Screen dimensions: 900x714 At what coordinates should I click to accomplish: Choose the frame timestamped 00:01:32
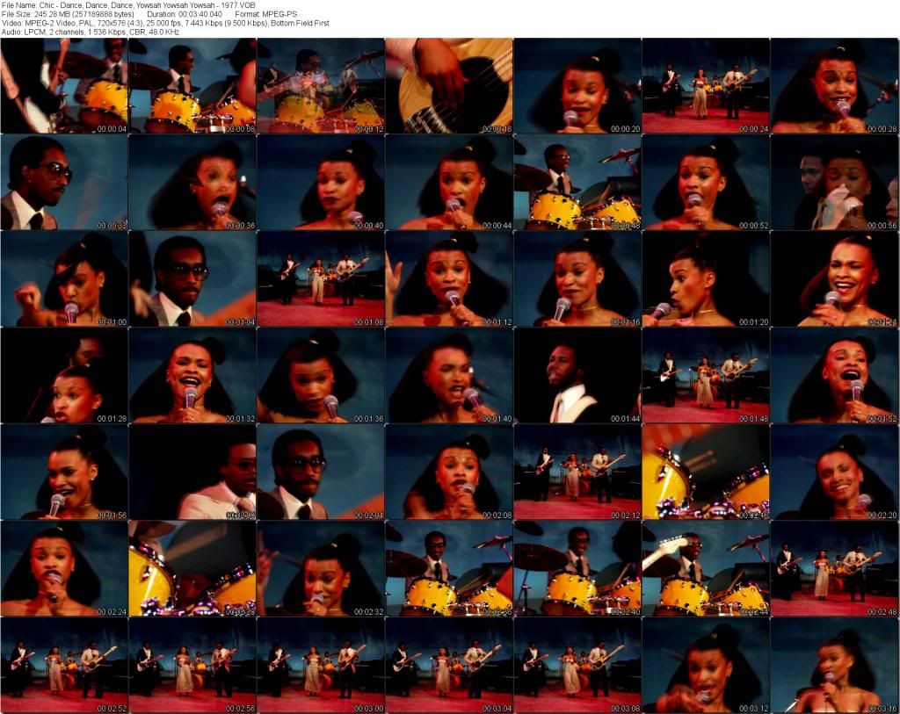(192, 376)
